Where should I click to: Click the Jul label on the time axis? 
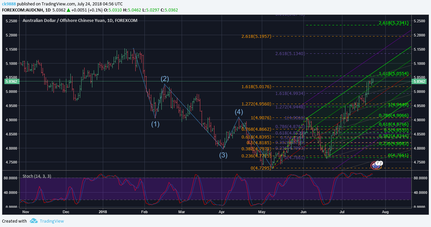pyautogui.click(x=342, y=212)
